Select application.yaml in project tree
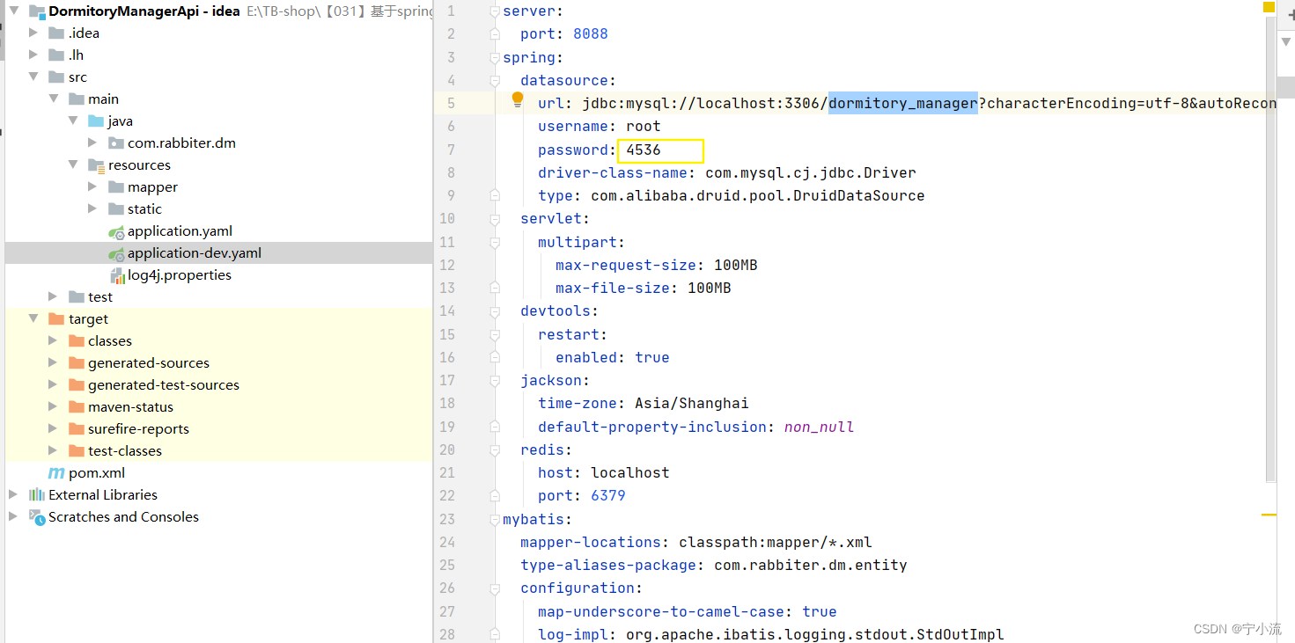This screenshot has width=1295, height=643. pos(180,231)
